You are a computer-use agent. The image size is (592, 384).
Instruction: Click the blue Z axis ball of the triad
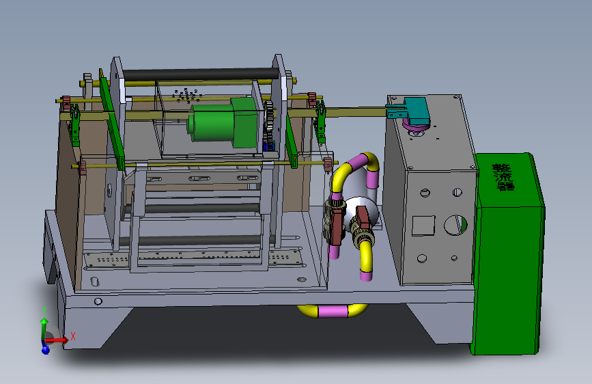(46, 350)
